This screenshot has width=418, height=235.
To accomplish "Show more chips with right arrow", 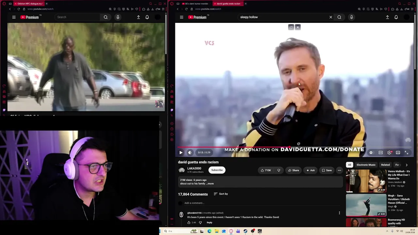I will point(407,165).
